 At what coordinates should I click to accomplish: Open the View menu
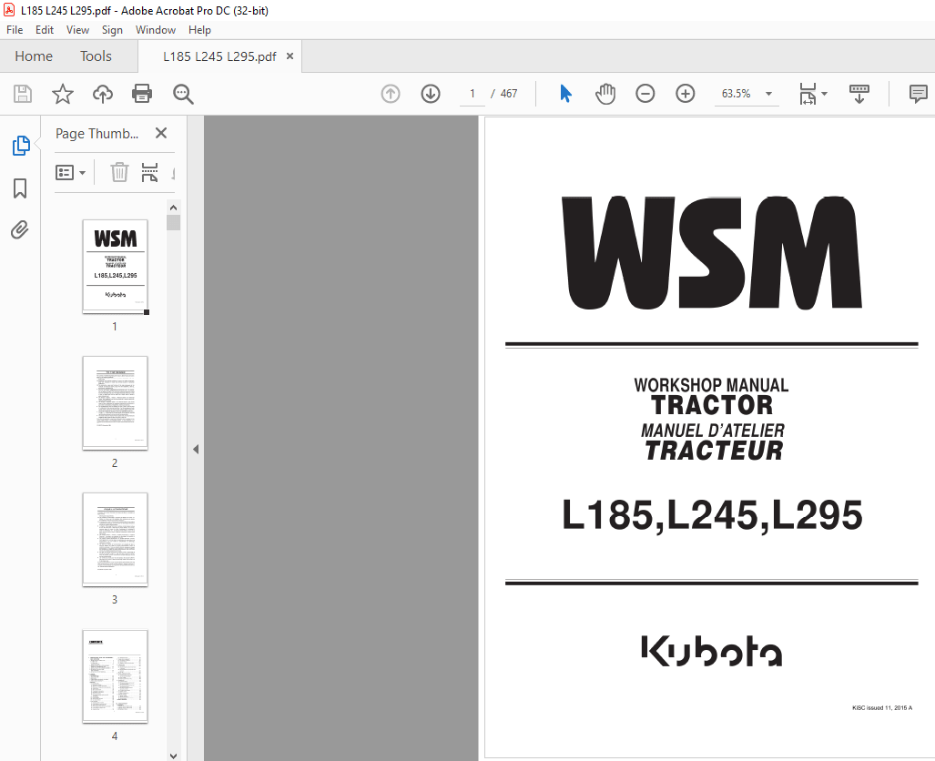[x=77, y=29]
